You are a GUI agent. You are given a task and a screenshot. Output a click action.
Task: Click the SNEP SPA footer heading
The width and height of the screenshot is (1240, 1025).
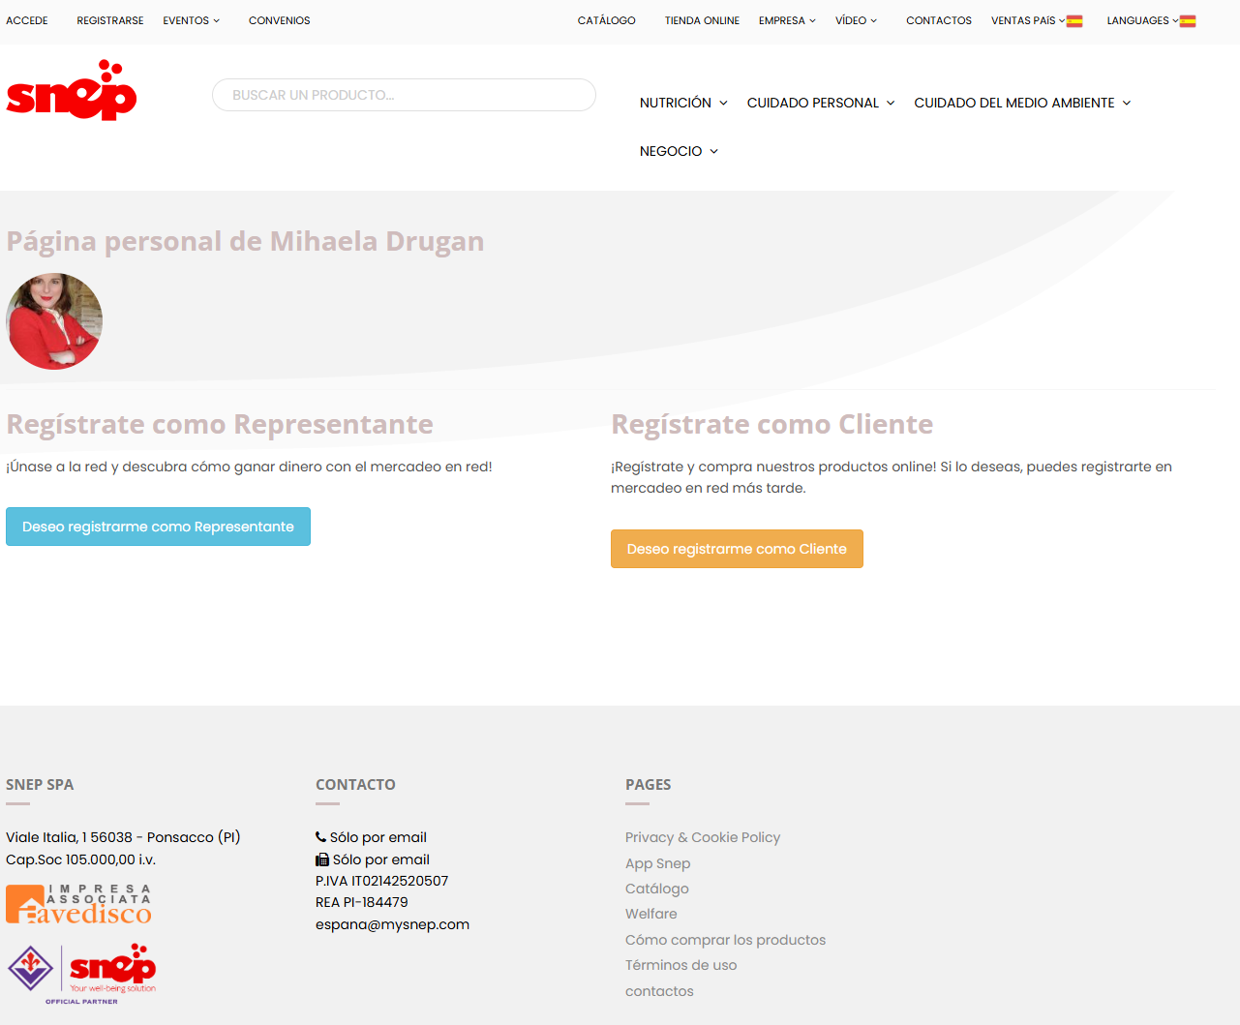40,785
